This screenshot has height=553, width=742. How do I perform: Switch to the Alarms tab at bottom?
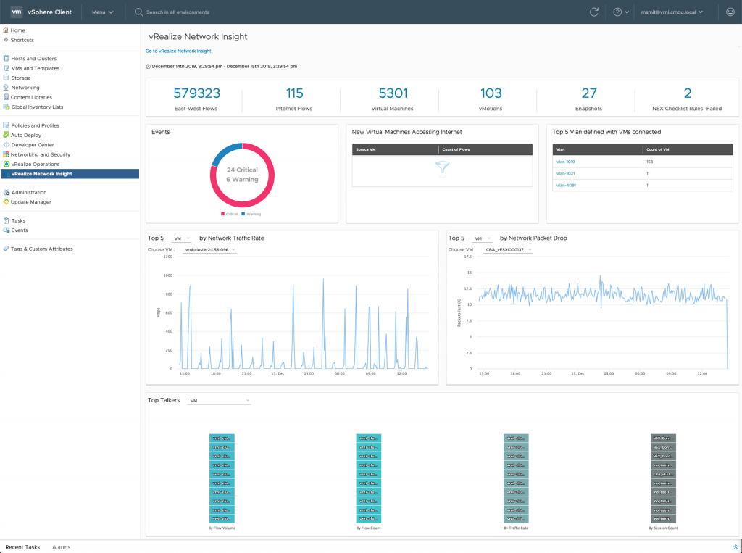coord(61,547)
